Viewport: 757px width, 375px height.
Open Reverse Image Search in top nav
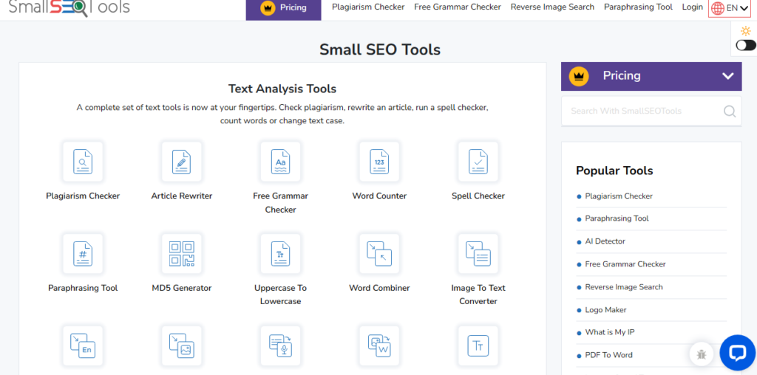coord(553,7)
